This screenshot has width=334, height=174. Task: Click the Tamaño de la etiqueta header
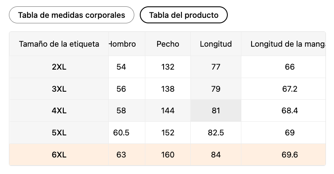tap(59, 44)
